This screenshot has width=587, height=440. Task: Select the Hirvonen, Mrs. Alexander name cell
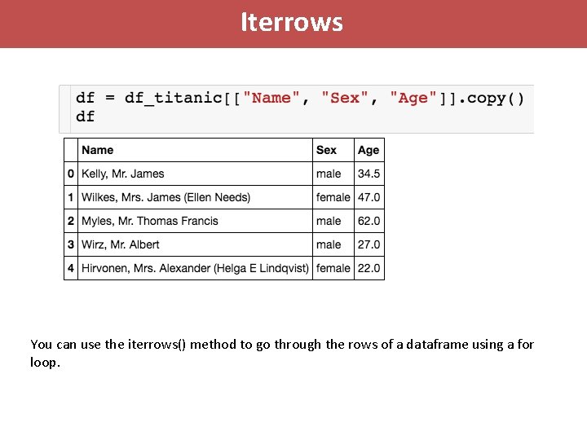[x=195, y=268]
